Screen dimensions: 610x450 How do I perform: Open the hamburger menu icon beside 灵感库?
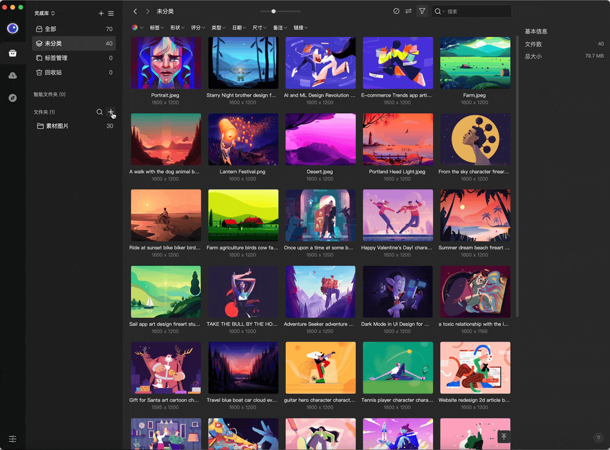click(x=111, y=13)
